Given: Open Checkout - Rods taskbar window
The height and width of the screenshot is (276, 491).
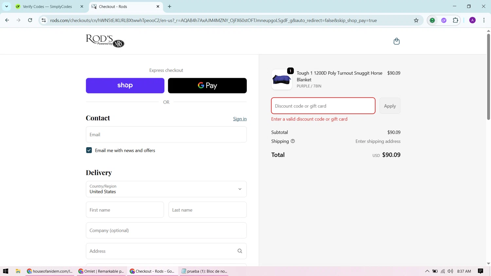Looking at the screenshot, I should (x=153, y=271).
